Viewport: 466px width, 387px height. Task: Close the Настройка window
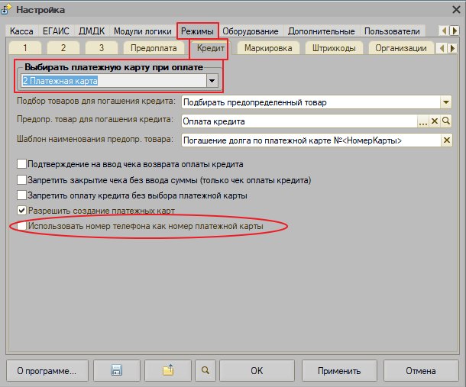456,10
